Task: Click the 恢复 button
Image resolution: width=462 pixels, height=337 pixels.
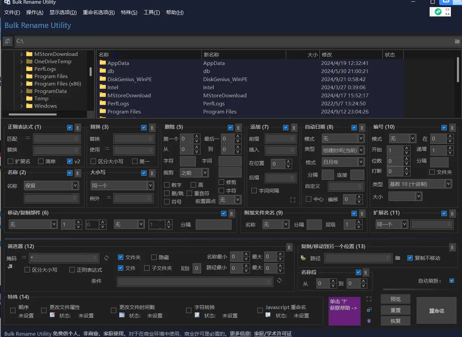Action: [x=396, y=321]
